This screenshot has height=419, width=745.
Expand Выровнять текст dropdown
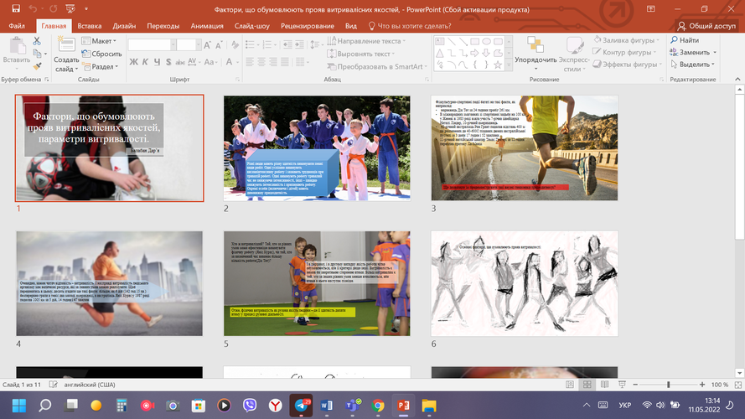pyautogui.click(x=360, y=54)
